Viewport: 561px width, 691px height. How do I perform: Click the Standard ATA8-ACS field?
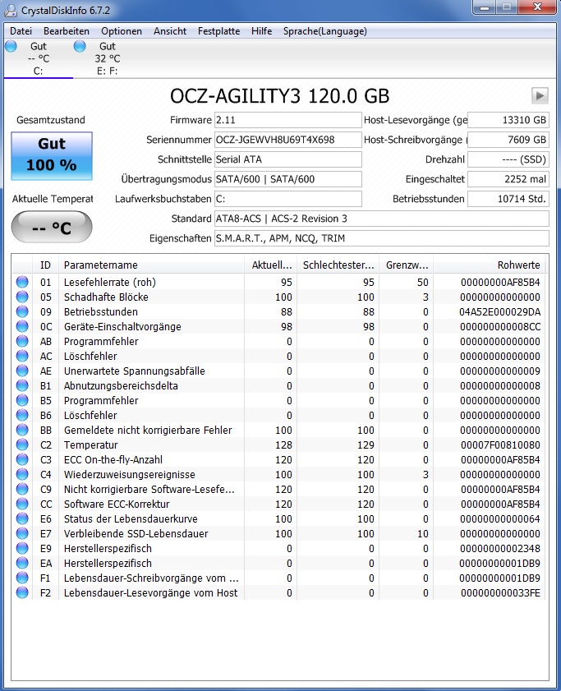(382, 219)
